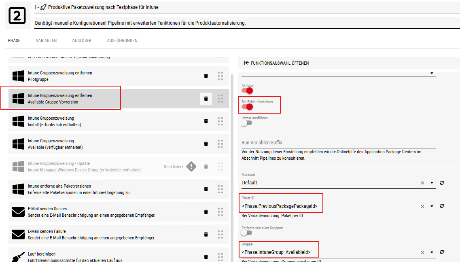
Task: Click Funktionsauswahl öffnen button
Action: pos(276,63)
